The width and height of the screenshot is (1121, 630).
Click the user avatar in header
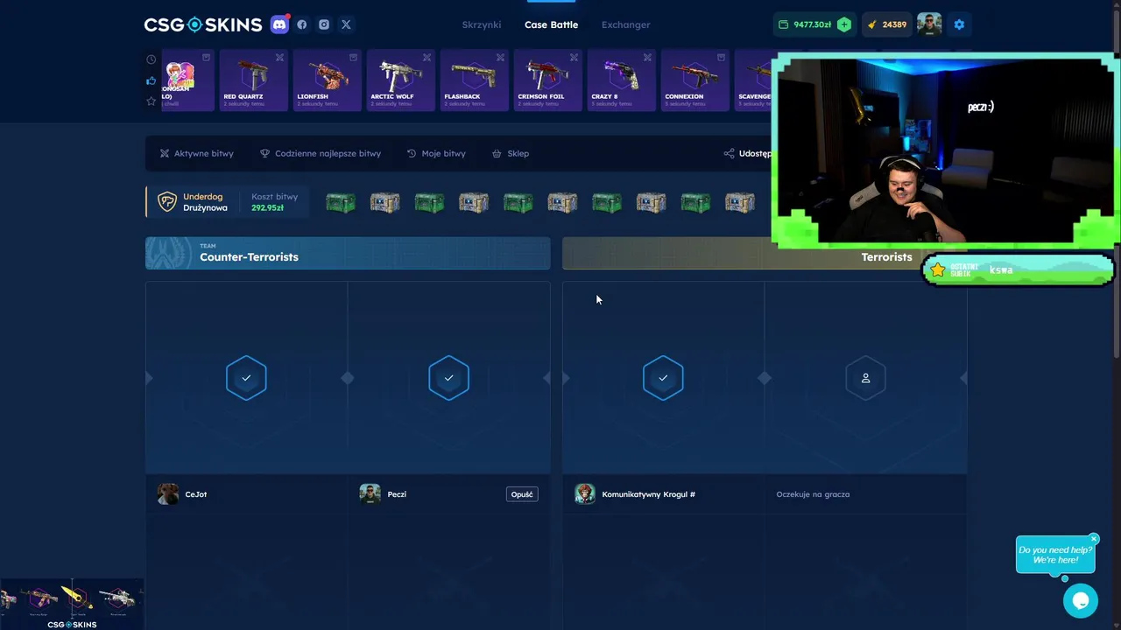929,24
